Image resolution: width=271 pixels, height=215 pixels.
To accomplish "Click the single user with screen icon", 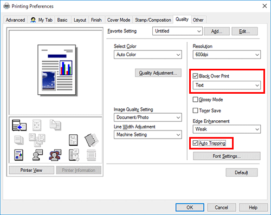I will pyautogui.click(x=37, y=155).
